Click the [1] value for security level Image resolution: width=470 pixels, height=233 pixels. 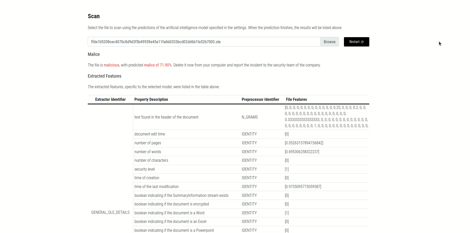(x=287, y=169)
